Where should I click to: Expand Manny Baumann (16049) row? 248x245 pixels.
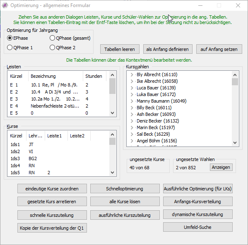132,101
